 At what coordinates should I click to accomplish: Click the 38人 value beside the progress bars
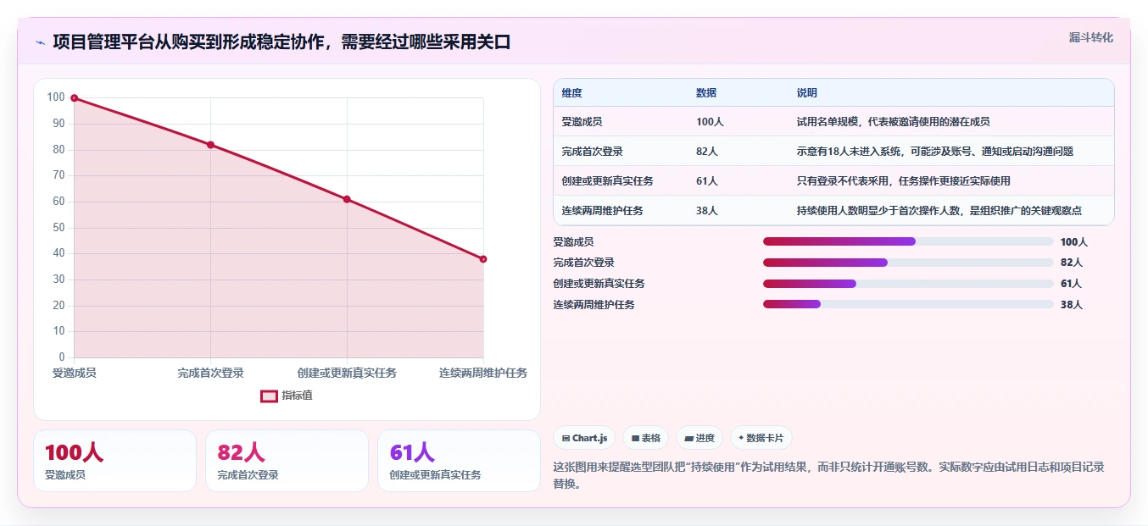(x=1071, y=305)
